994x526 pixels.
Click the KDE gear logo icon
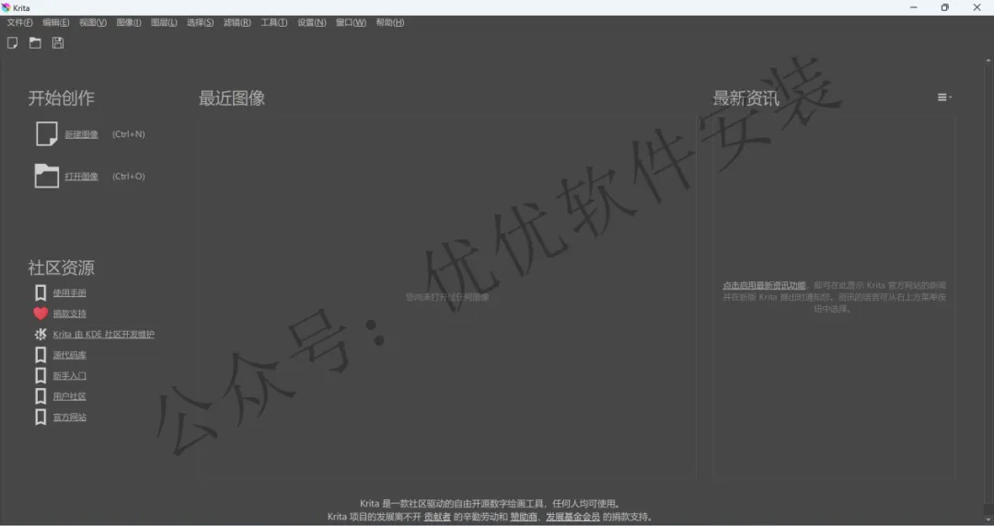coord(40,334)
